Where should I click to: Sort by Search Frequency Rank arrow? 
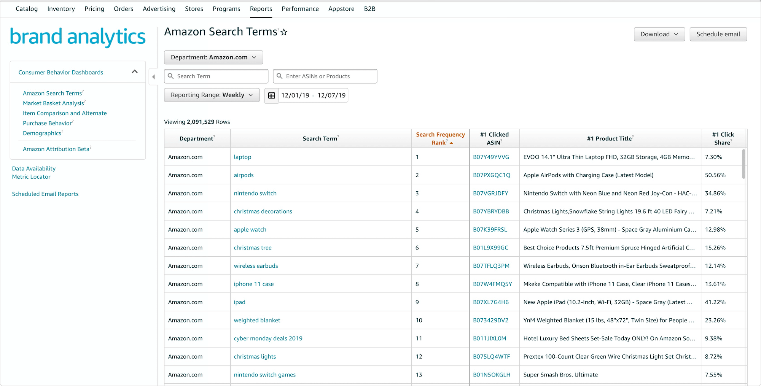[452, 143]
